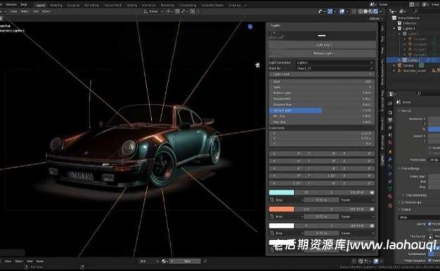Open the Node menu in bottom editor

pos(40,261)
